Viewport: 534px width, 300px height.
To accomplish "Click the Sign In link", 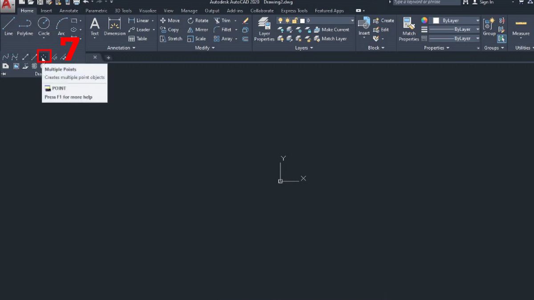I will coord(487,2).
